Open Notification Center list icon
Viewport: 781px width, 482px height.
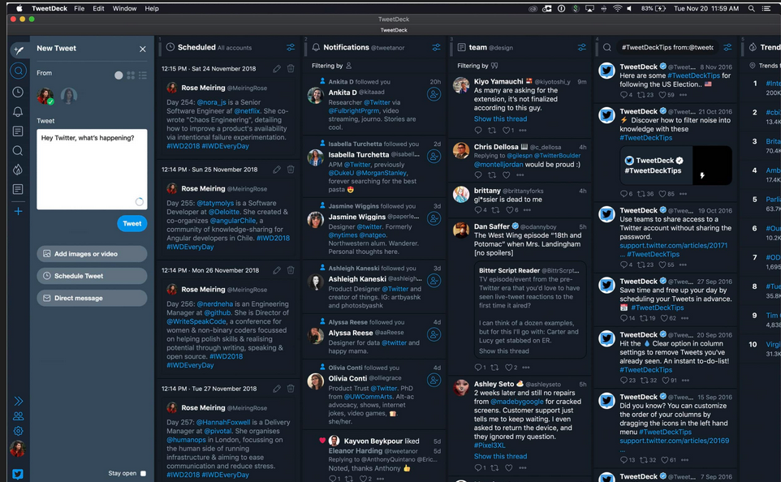[766, 8]
